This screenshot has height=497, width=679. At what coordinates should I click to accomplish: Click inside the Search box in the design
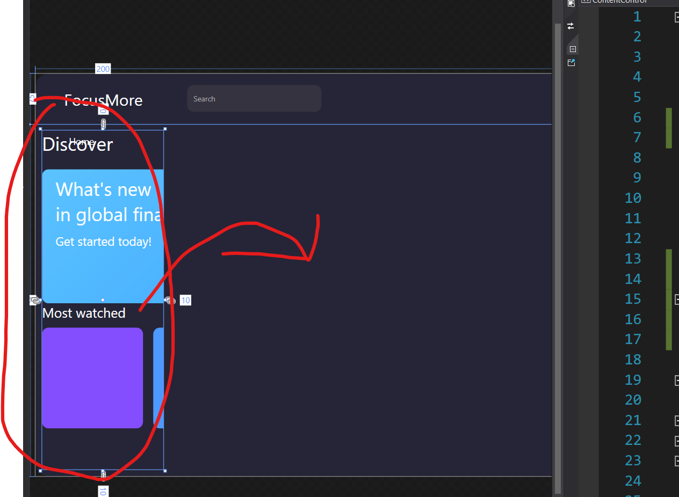[x=254, y=98]
